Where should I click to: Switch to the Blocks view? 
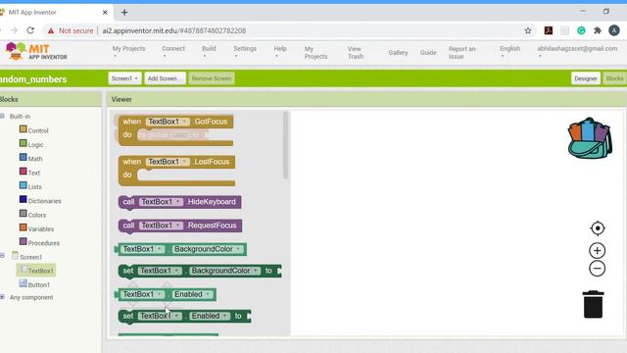[x=614, y=78]
